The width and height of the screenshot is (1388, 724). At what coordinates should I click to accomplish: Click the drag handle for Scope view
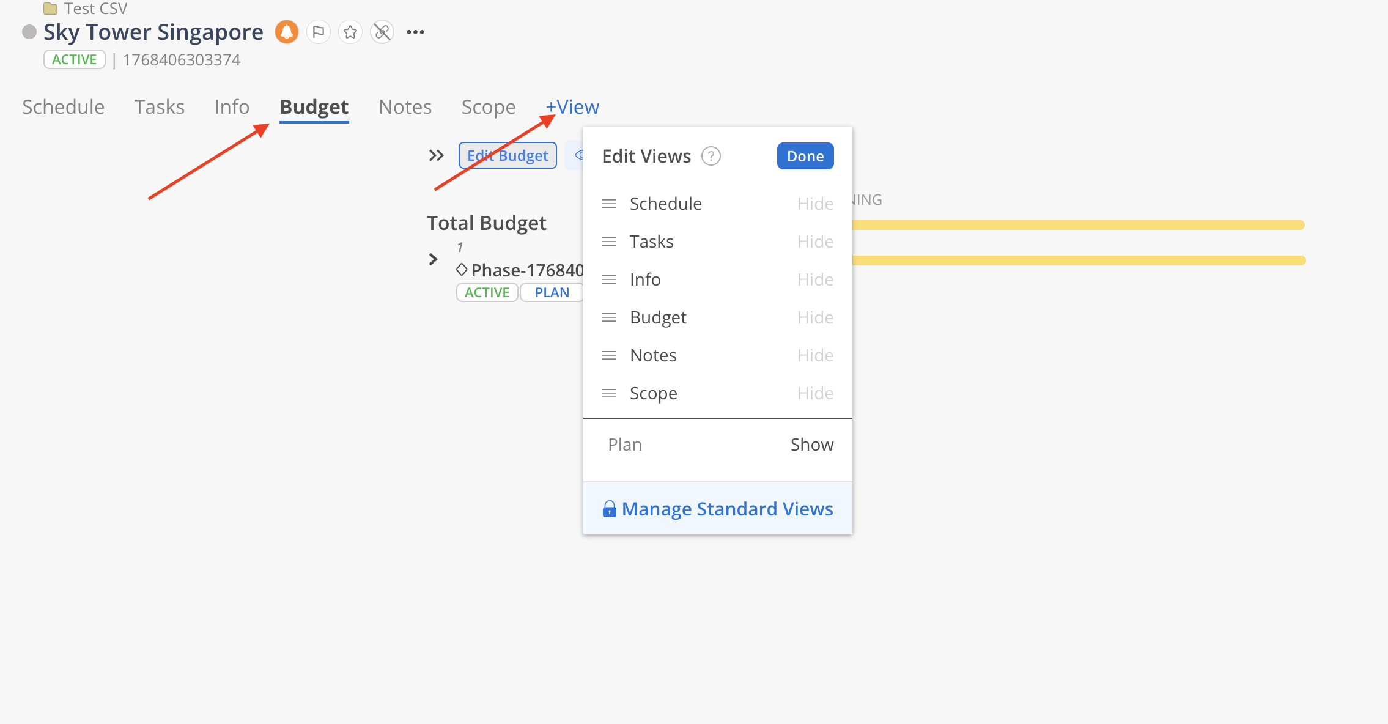pyautogui.click(x=608, y=393)
